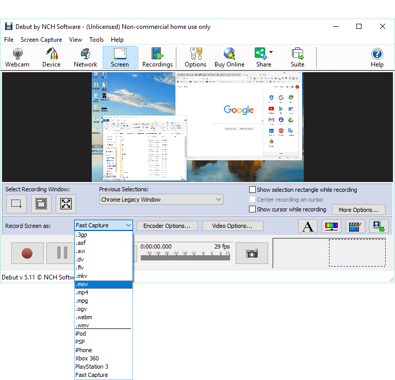Expand the Share dropdown arrow
This screenshot has height=380, width=395.
coord(271,52)
